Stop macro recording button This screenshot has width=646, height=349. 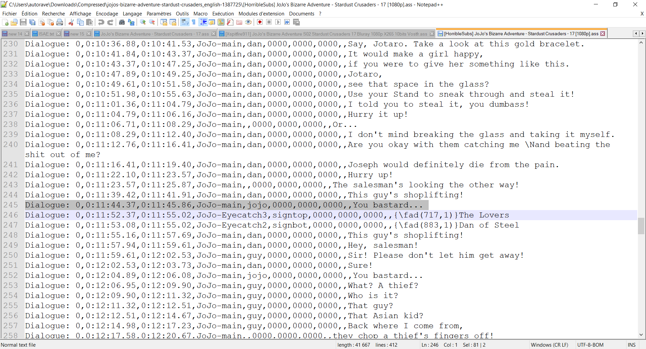click(x=269, y=22)
